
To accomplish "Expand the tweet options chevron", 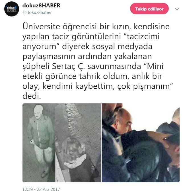I will click(177, 9).
